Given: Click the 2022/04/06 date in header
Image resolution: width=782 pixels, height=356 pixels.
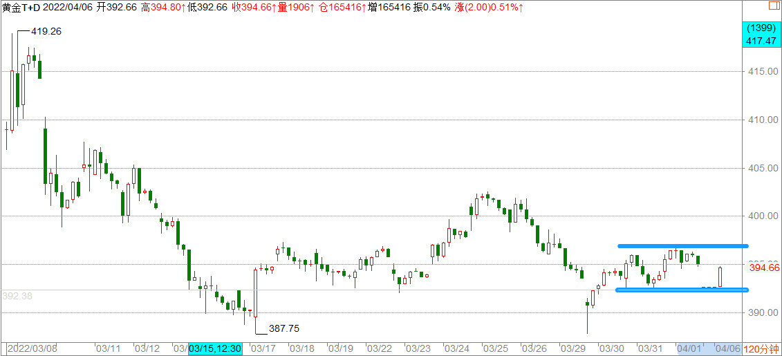Looking at the screenshot, I should pyautogui.click(x=68, y=7).
